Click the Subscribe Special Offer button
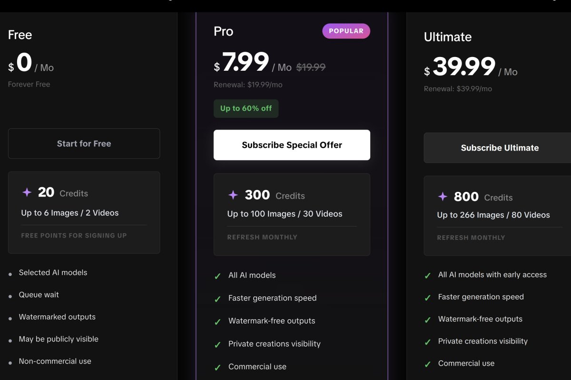 (292, 144)
